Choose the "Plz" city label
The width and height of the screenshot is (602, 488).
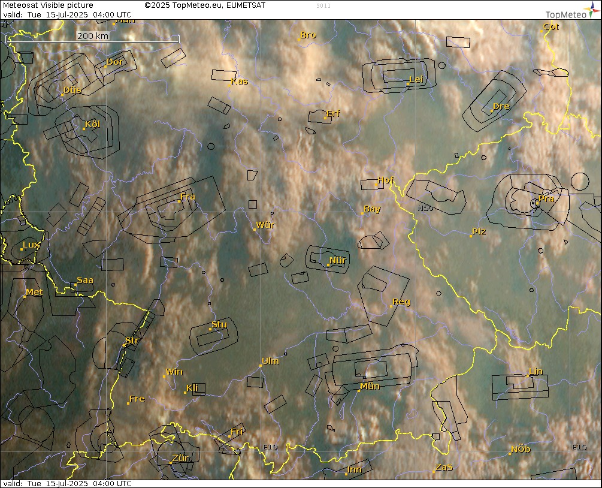479,231
